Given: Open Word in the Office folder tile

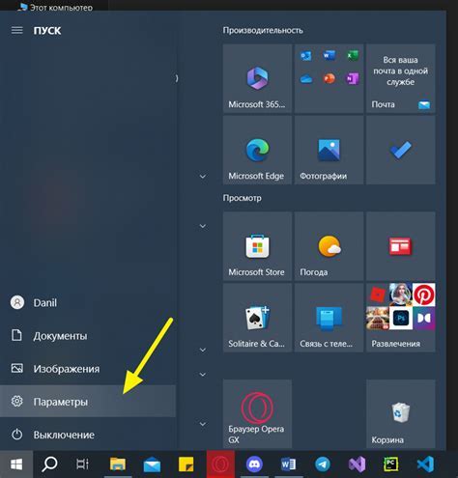Looking at the screenshot, I should 329,56.
